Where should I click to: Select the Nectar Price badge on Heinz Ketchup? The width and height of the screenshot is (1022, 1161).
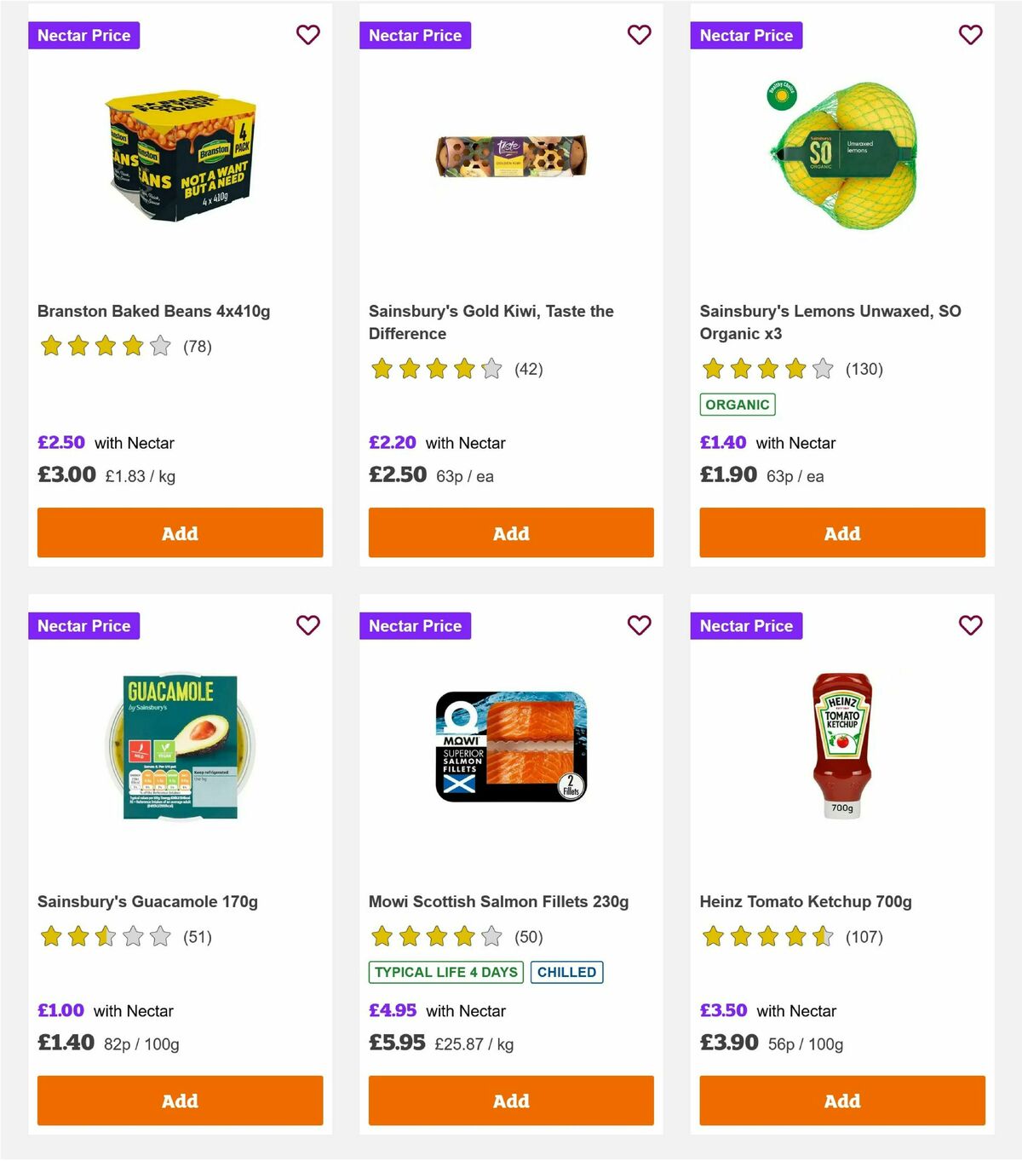pyautogui.click(x=746, y=625)
